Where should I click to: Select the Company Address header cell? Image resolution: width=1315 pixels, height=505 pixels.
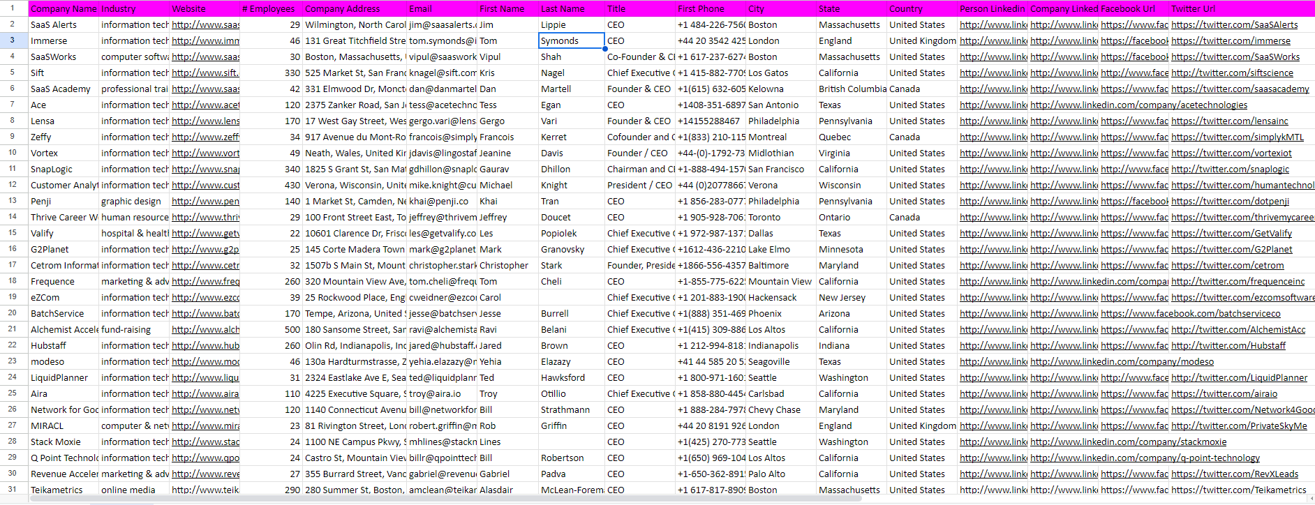coord(355,8)
